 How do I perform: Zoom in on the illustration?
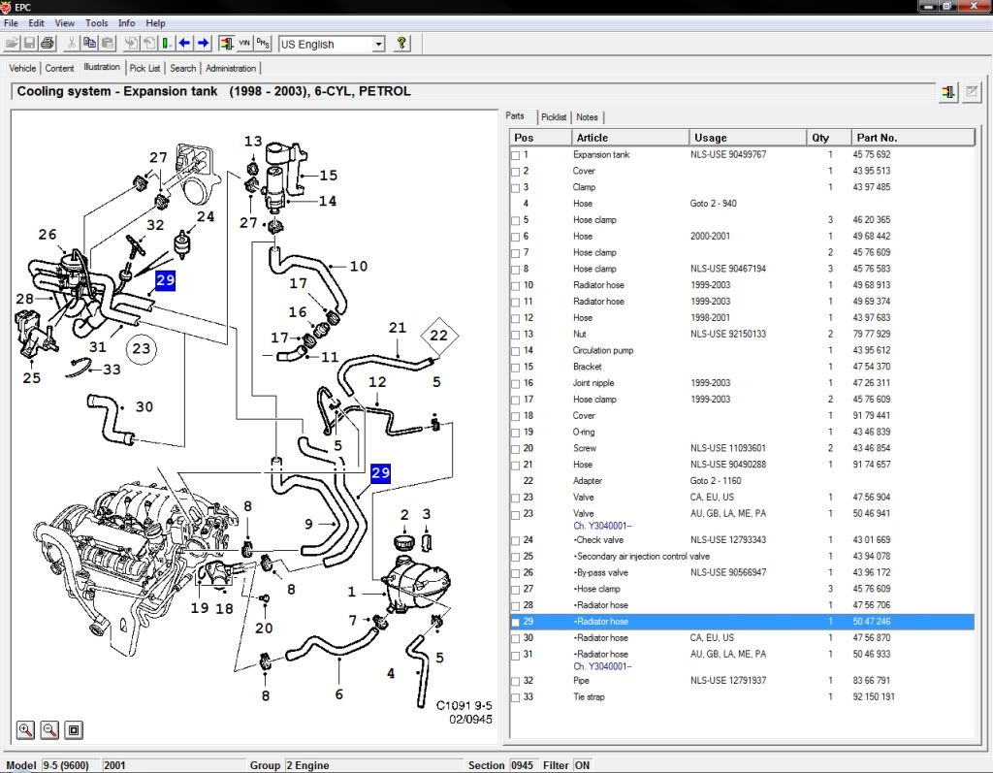point(25,730)
